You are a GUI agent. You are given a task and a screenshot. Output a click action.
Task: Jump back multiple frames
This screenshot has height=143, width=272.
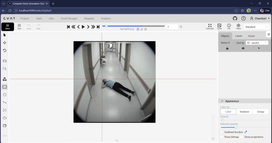[73, 27]
